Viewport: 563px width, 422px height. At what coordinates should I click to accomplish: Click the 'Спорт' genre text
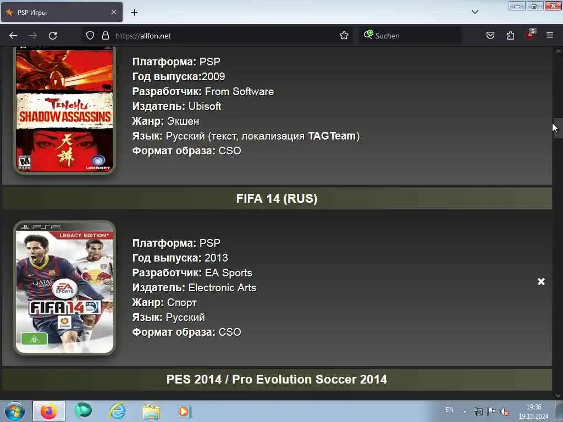pyautogui.click(x=182, y=303)
